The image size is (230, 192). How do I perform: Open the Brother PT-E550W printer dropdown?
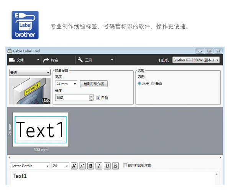[x=196, y=60]
